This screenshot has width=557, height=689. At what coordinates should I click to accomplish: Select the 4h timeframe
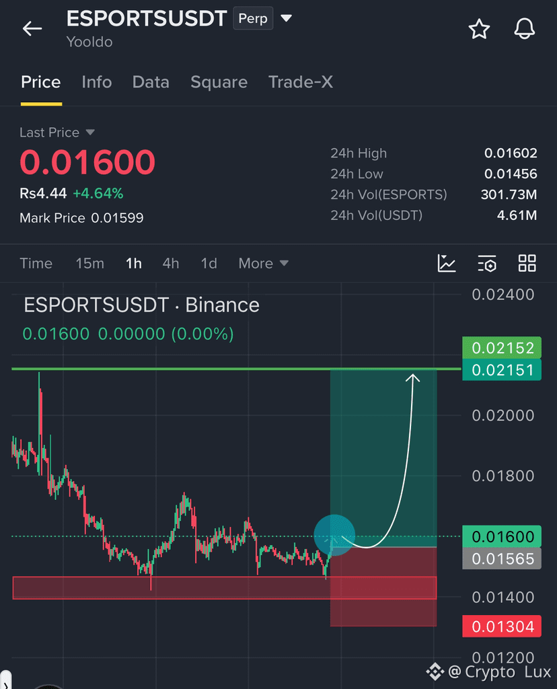[x=170, y=263]
